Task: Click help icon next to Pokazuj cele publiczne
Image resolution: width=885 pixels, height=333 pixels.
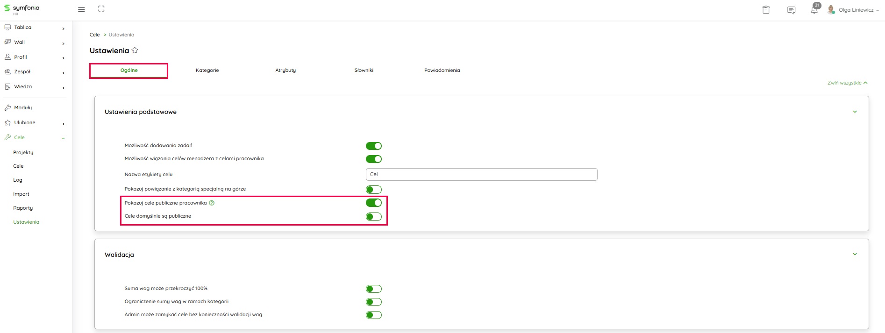Action: (212, 203)
